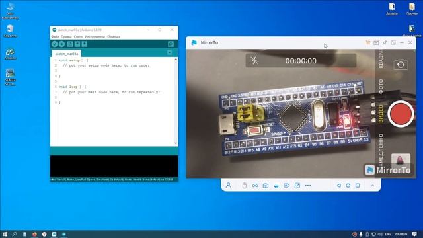Toggle mouse control in MirrorTo toolbar
The height and width of the screenshot is (238, 423).
pos(245,186)
